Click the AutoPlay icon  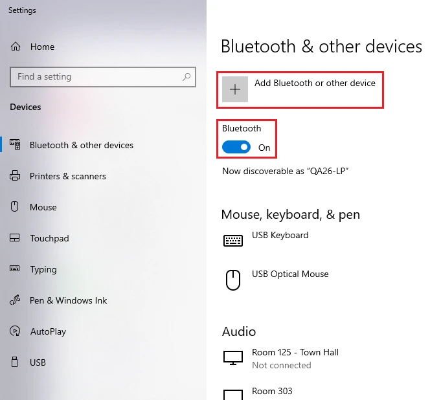15,331
